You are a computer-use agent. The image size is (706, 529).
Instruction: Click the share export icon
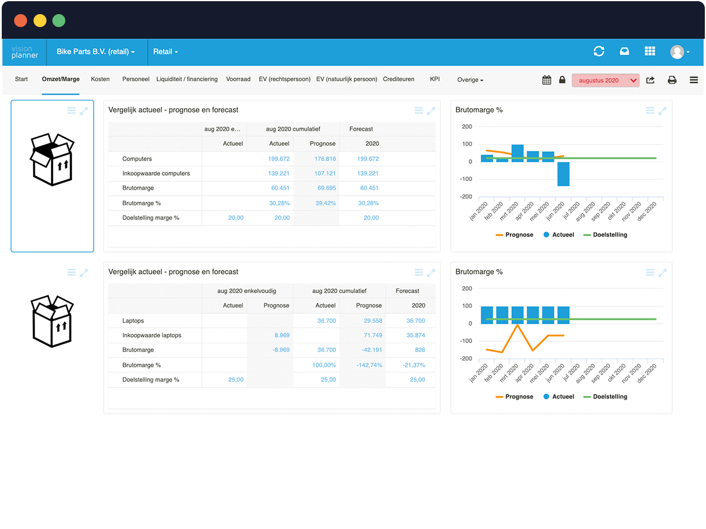tap(650, 80)
